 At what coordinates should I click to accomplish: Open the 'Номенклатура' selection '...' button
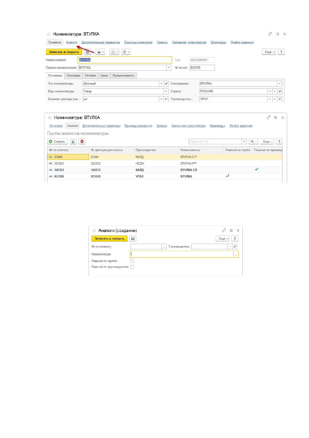tap(236, 254)
